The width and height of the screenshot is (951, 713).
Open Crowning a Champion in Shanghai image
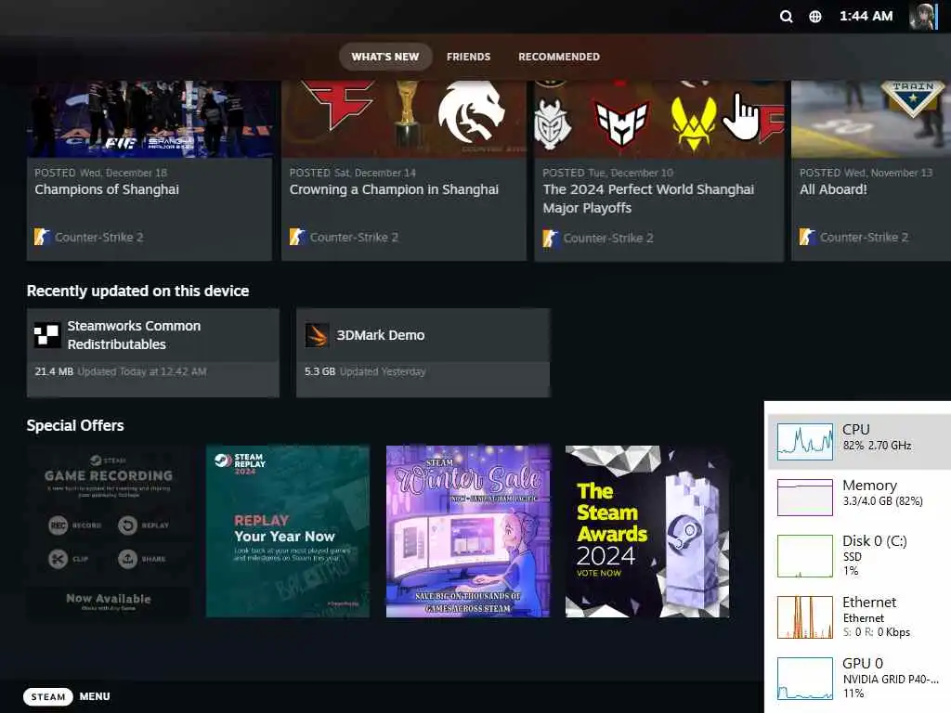click(404, 119)
